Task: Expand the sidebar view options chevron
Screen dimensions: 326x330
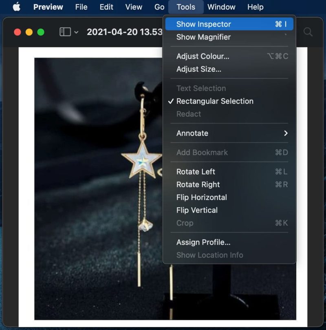Action: (76, 32)
